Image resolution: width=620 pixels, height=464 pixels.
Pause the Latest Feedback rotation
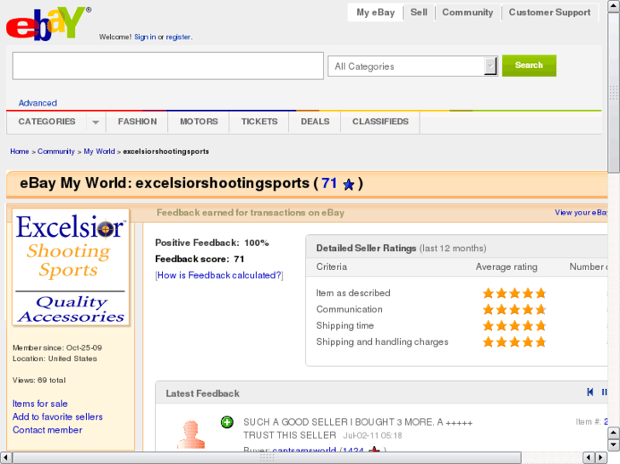tap(604, 392)
